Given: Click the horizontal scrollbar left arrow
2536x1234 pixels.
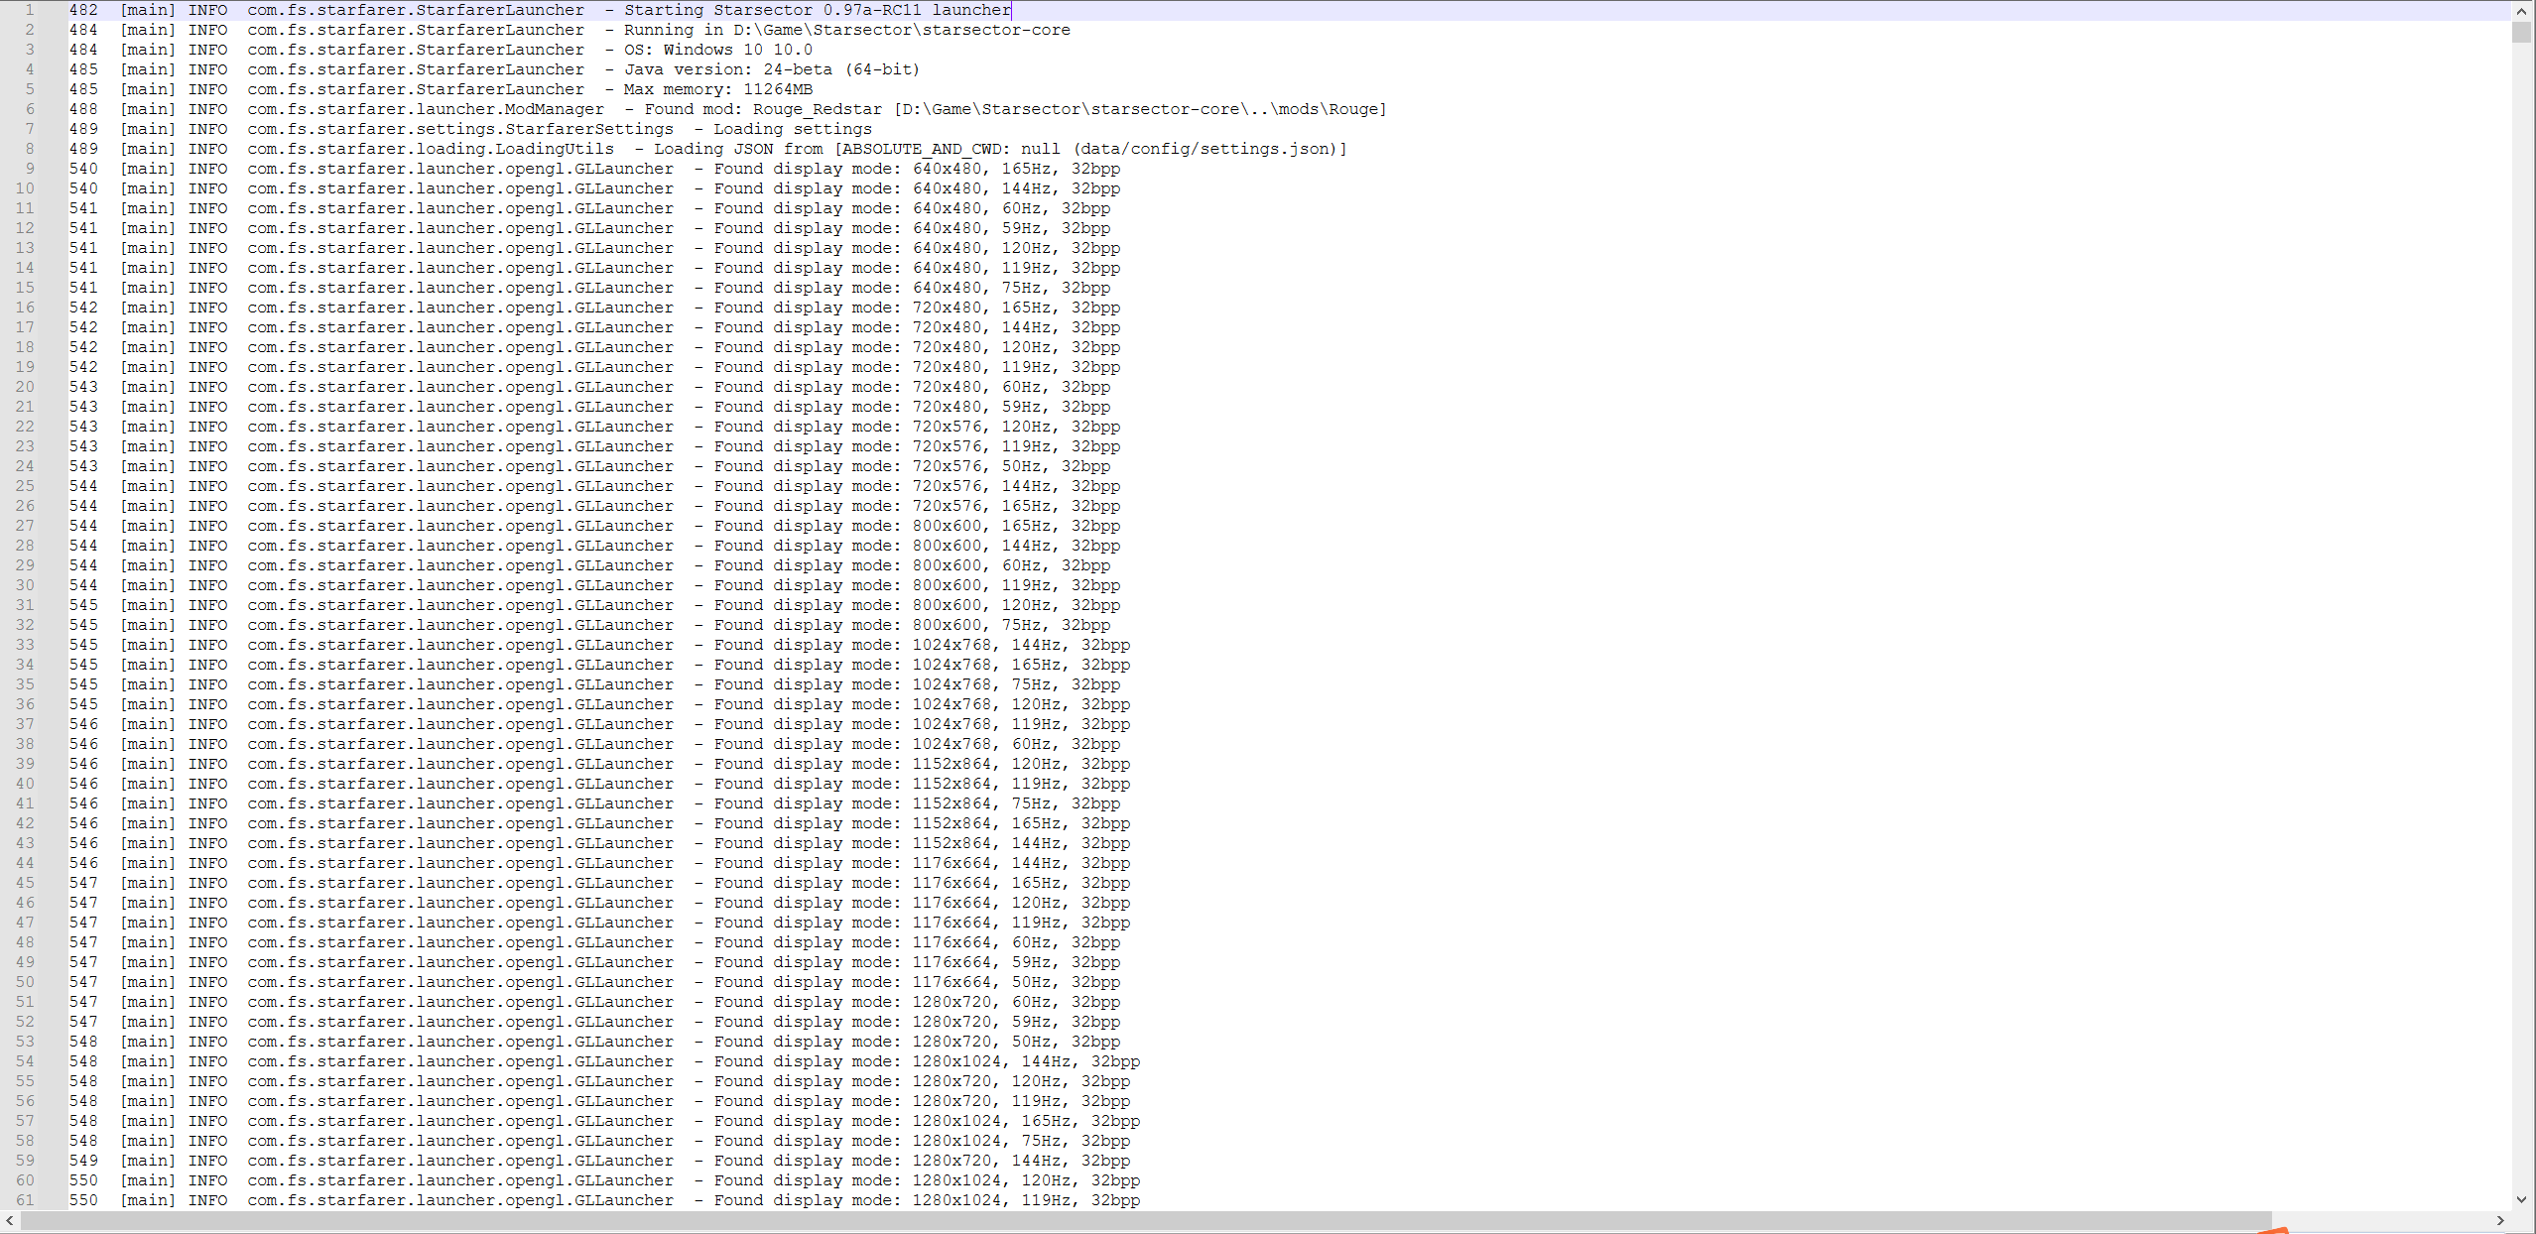Looking at the screenshot, I should pos(10,1220).
